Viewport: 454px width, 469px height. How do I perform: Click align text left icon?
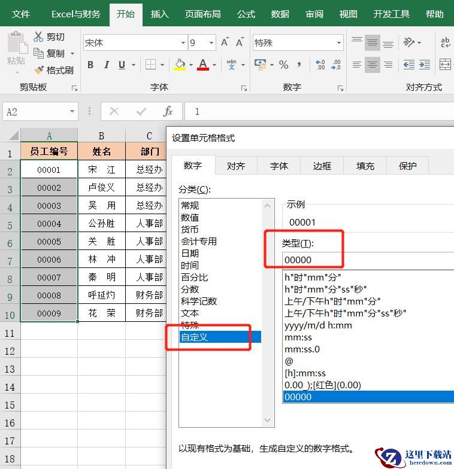357,65
